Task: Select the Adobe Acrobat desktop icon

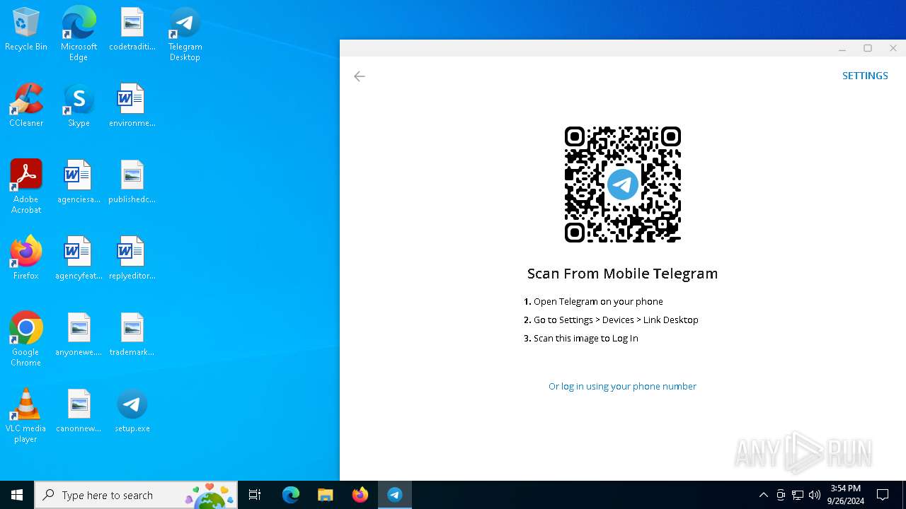Action: 26,187
